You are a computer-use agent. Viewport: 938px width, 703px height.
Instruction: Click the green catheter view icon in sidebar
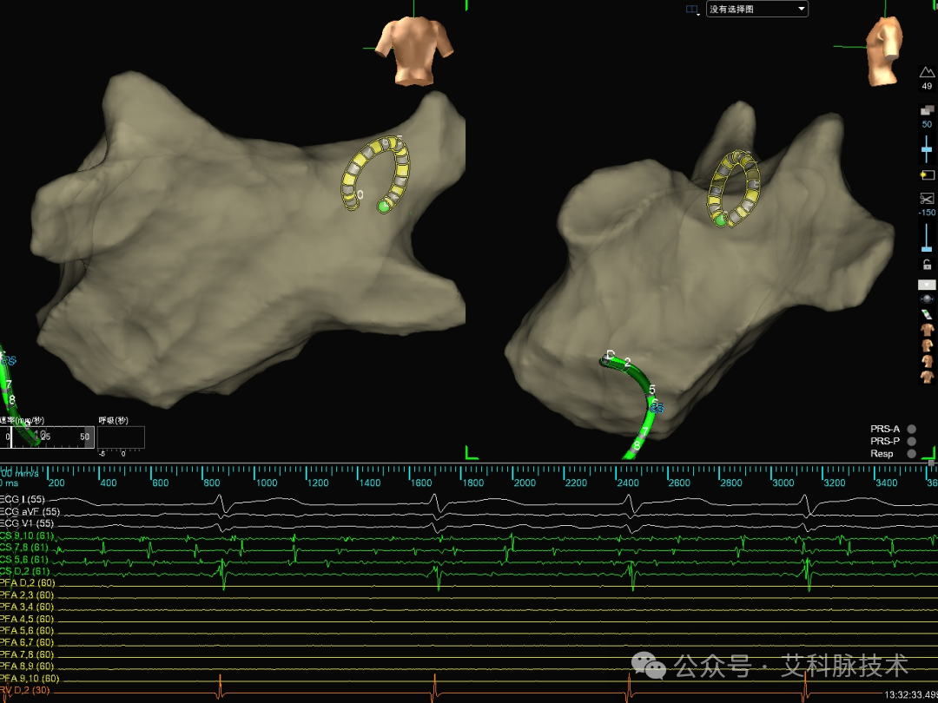point(927,314)
